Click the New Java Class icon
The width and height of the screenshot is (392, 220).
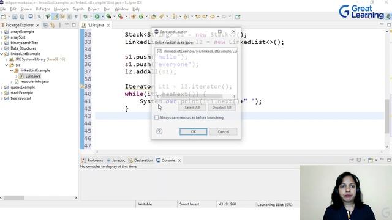(x=141, y=16)
